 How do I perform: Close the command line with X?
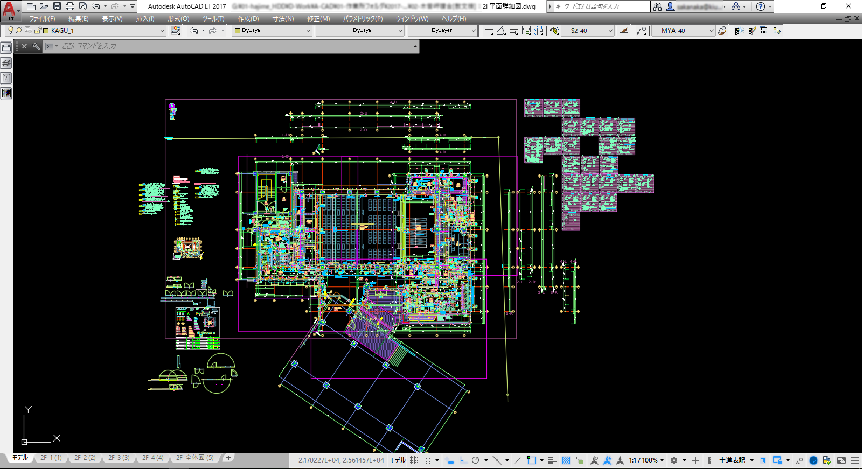click(x=24, y=46)
